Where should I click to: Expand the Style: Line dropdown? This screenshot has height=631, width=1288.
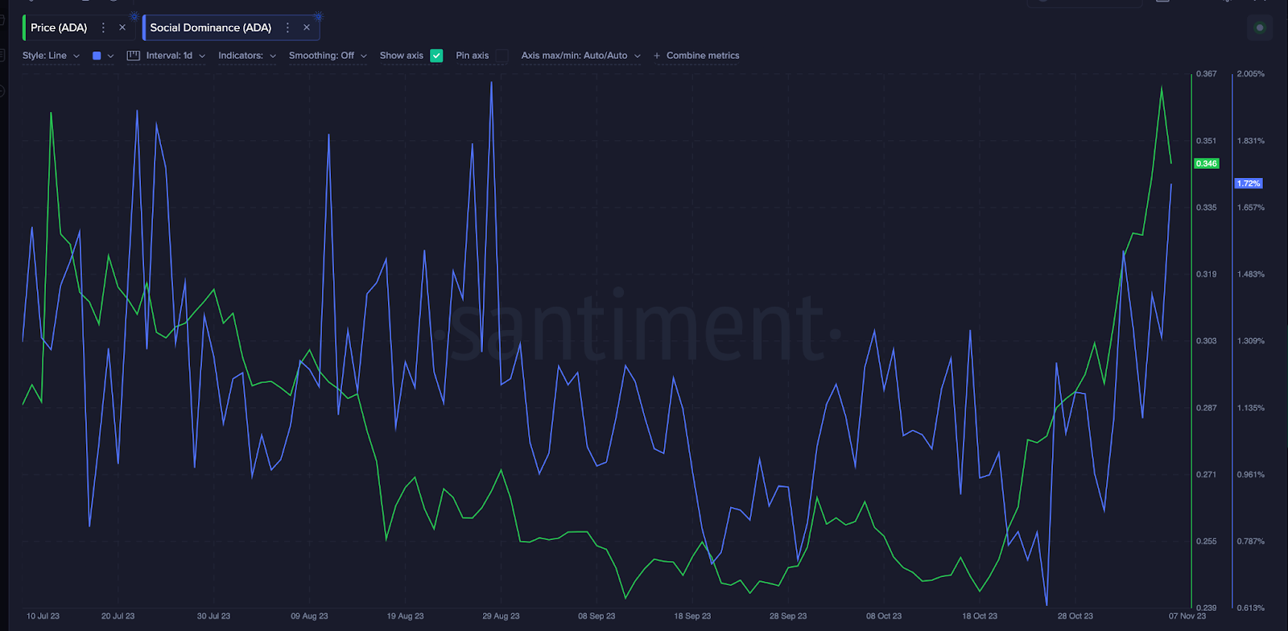52,56
